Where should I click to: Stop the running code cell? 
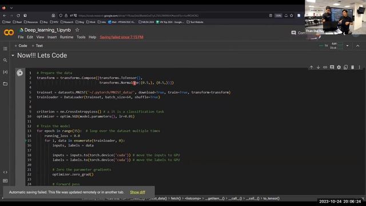(x=20, y=73)
